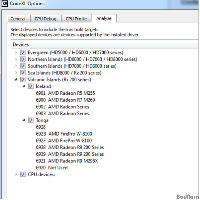Uncheck the Sea Islands checkbox
The width and height of the screenshot is (200, 200).
(23, 73)
